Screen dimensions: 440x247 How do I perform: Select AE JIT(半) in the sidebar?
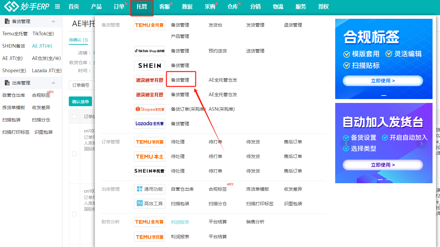coord(42,46)
